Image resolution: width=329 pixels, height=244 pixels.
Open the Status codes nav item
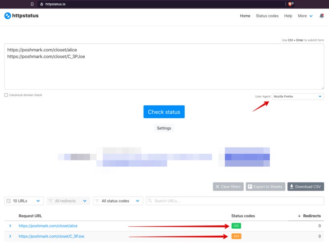click(x=267, y=16)
